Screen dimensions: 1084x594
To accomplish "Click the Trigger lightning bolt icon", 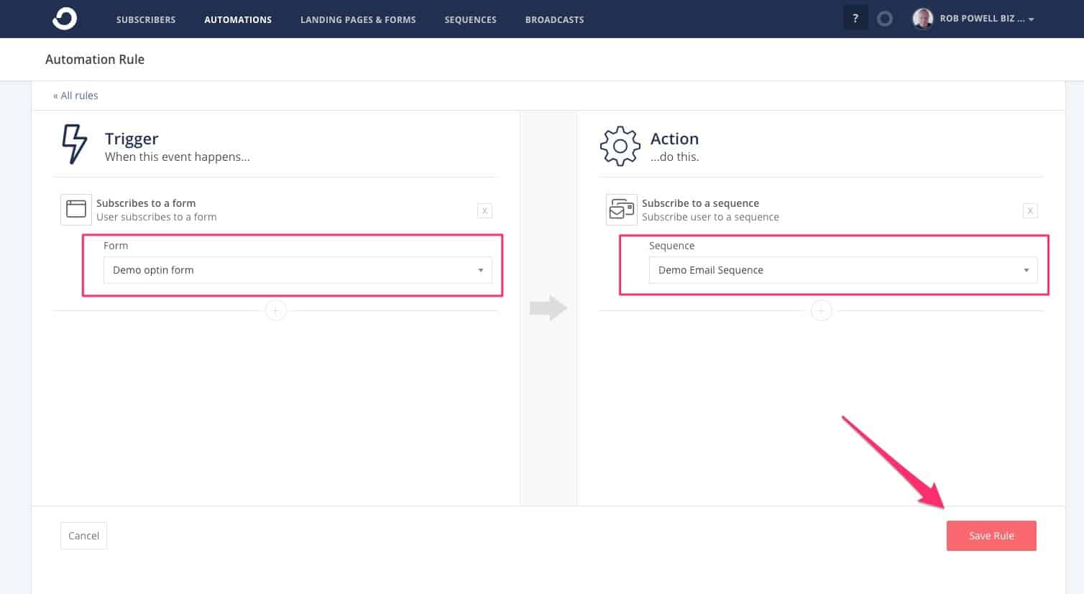I will point(74,144).
